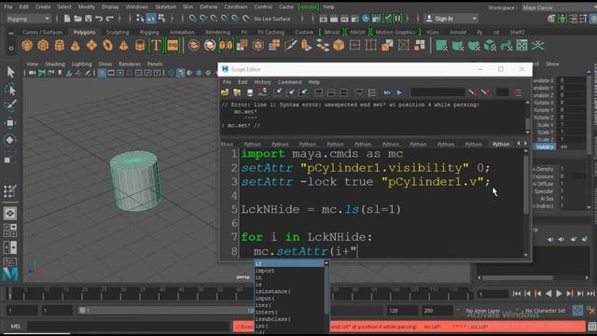Create a polygon cylinder from the shelf
Viewport: 597px width, 336px height.
pos(60,46)
